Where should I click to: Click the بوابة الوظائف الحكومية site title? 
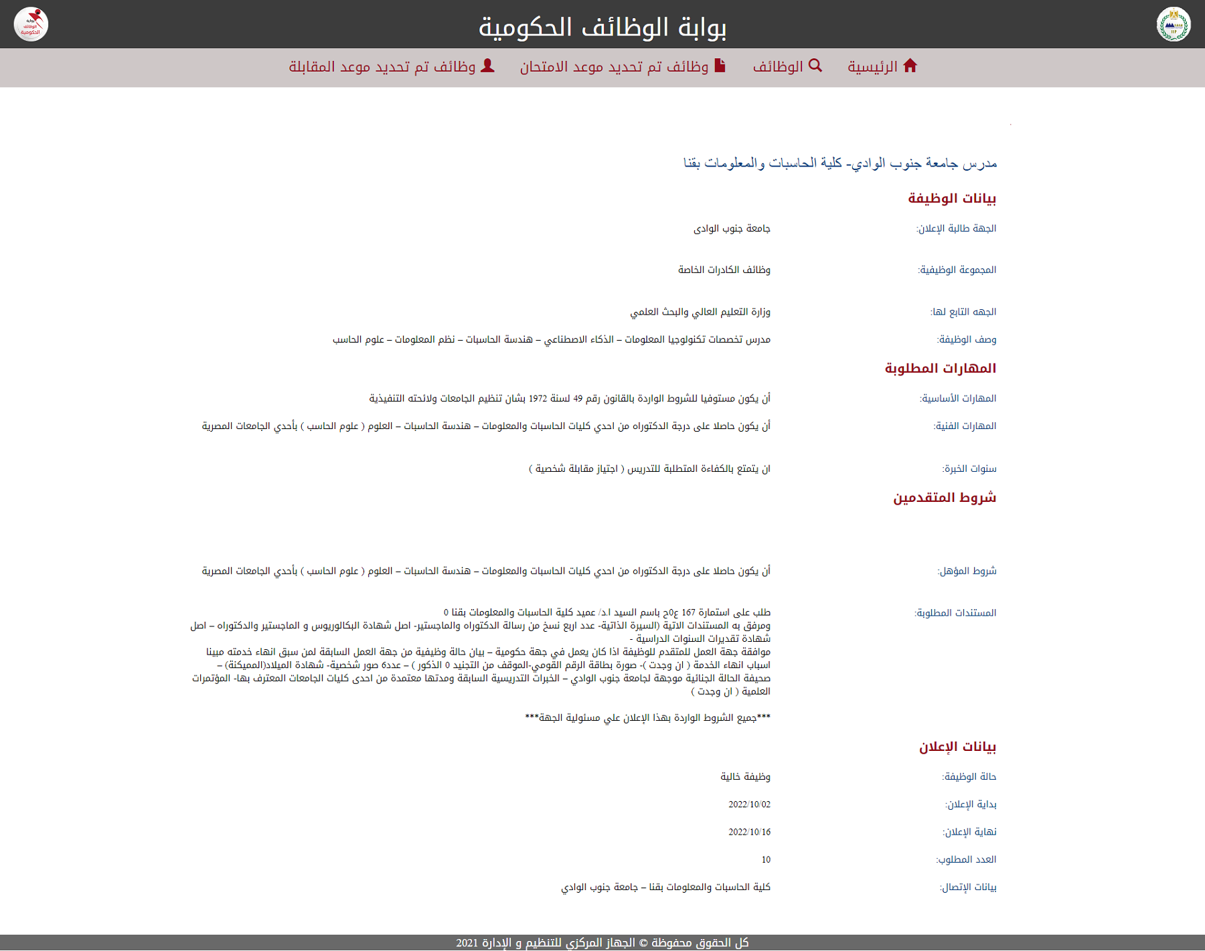click(602, 27)
